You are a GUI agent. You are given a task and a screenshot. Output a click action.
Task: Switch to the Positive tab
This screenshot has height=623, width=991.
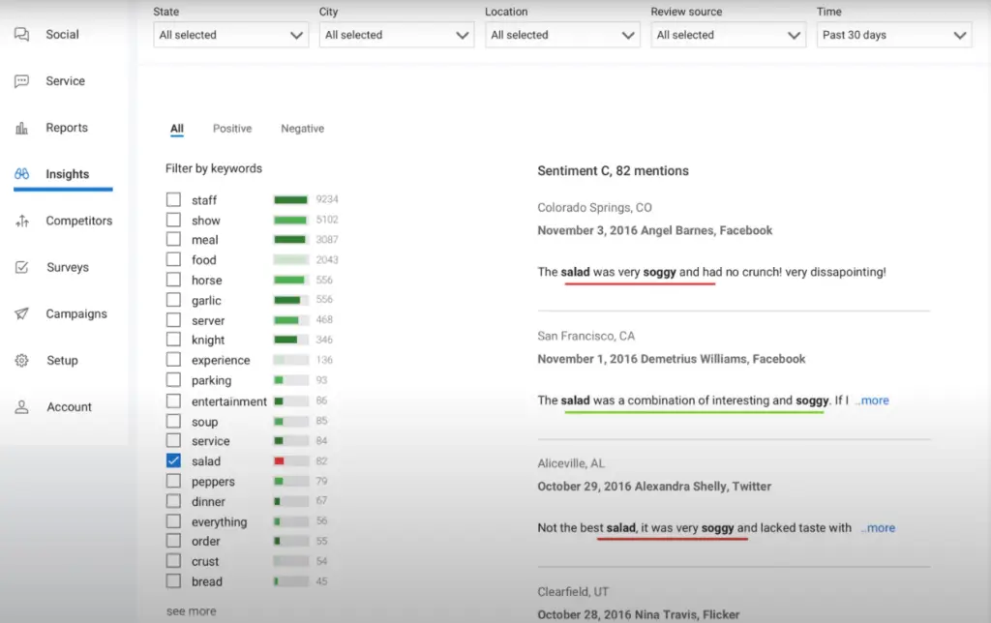[x=232, y=129]
